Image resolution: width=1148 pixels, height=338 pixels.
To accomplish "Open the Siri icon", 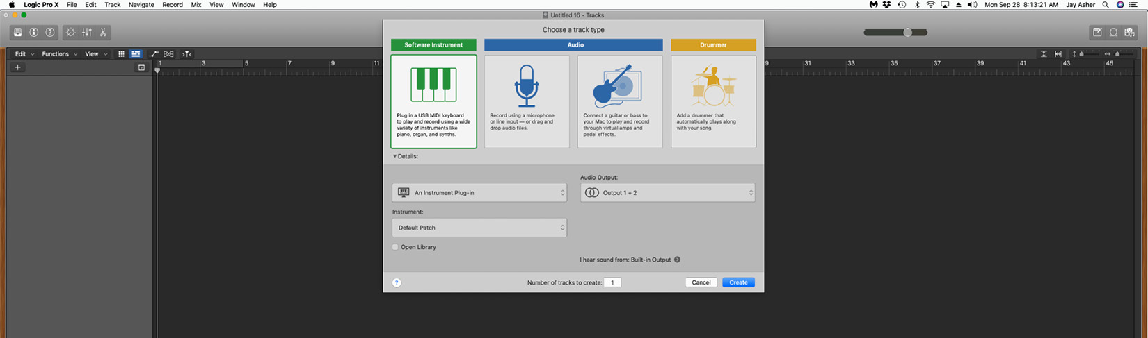I will tap(1120, 5).
